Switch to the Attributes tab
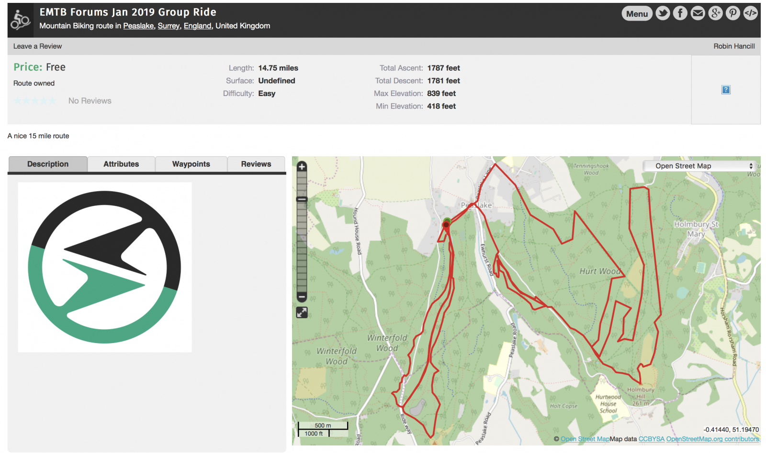 point(121,164)
